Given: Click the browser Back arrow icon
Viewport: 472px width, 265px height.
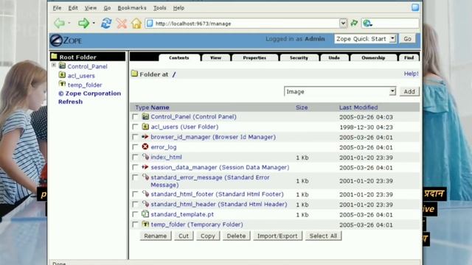Looking at the screenshot, I should pos(59,23).
